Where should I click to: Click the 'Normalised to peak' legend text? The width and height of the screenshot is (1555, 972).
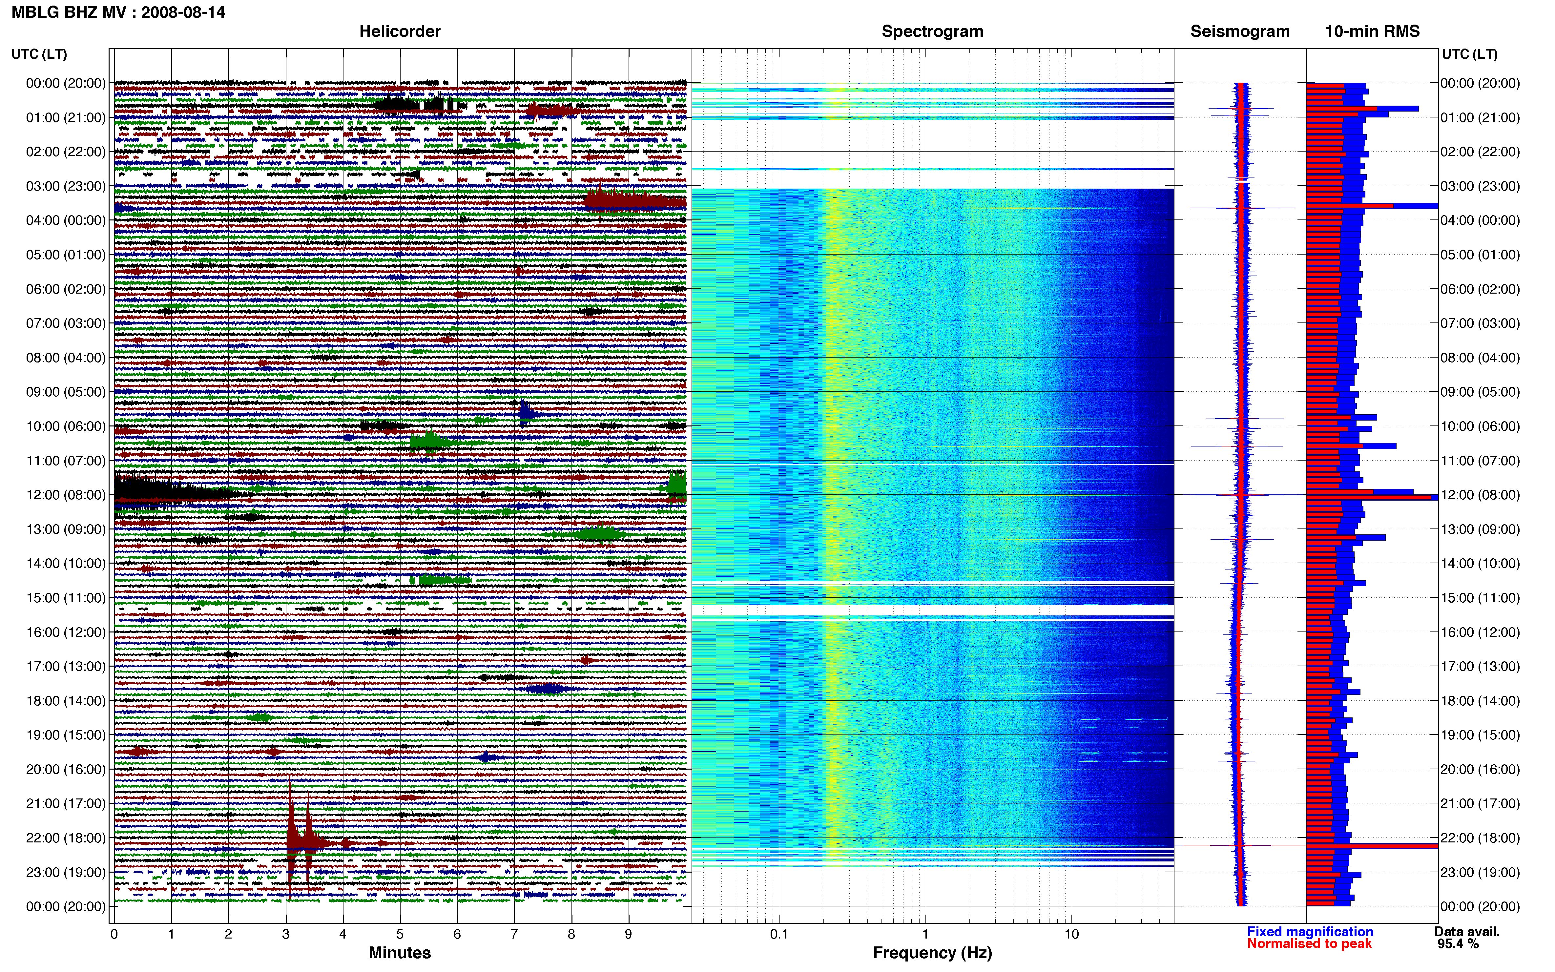(x=1309, y=944)
